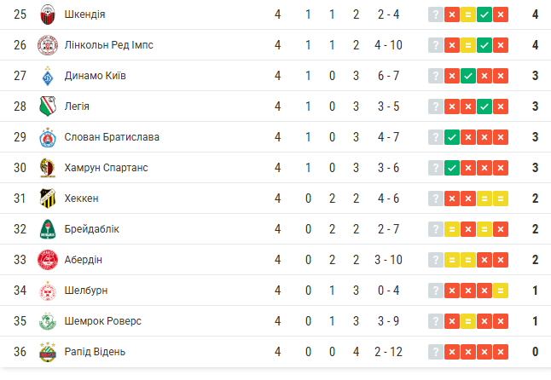Click gray question badge in Легія row
Screen dimensions: 551x380
pyautogui.click(x=436, y=107)
